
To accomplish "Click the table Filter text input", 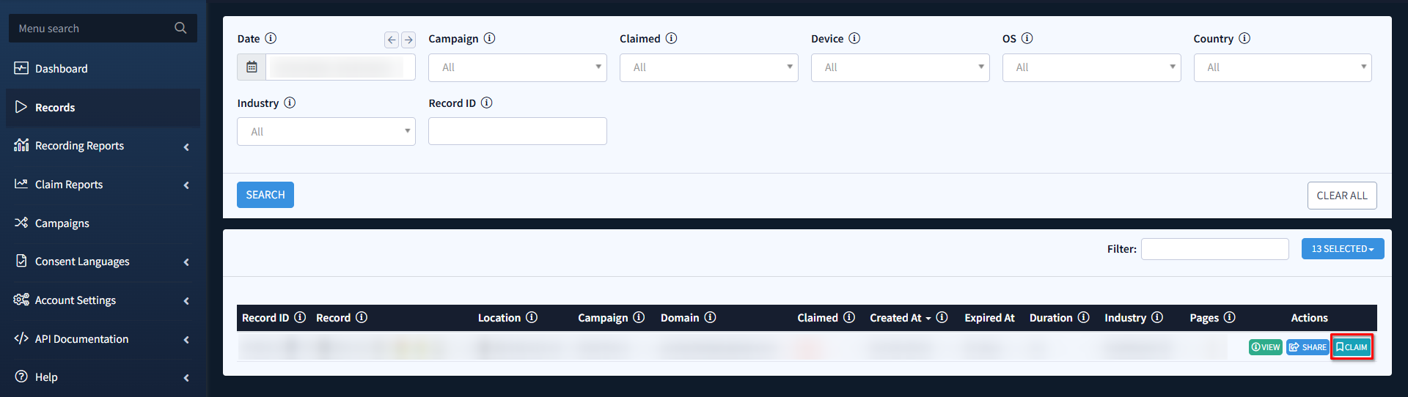I will click(1214, 249).
